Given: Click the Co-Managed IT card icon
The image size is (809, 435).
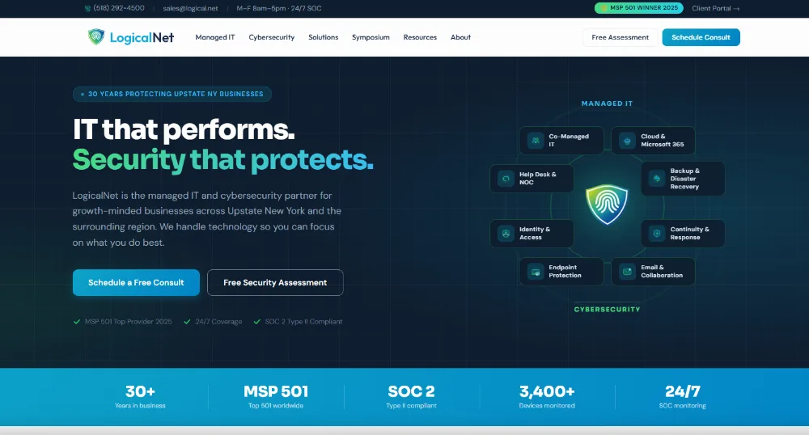Looking at the screenshot, I should click(x=536, y=140).
